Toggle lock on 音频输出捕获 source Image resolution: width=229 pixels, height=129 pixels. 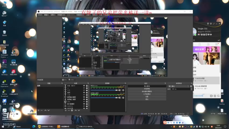coord(87,97)
